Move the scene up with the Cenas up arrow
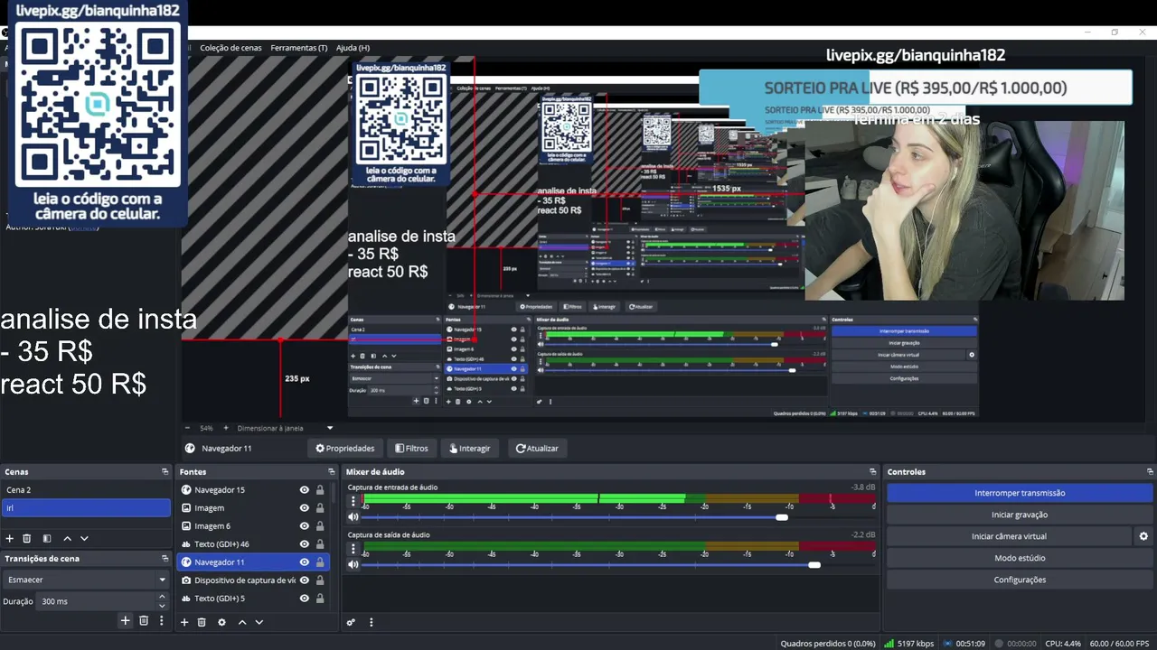The height and width of the screenshot is (650, 1157). tap(67, 538)
